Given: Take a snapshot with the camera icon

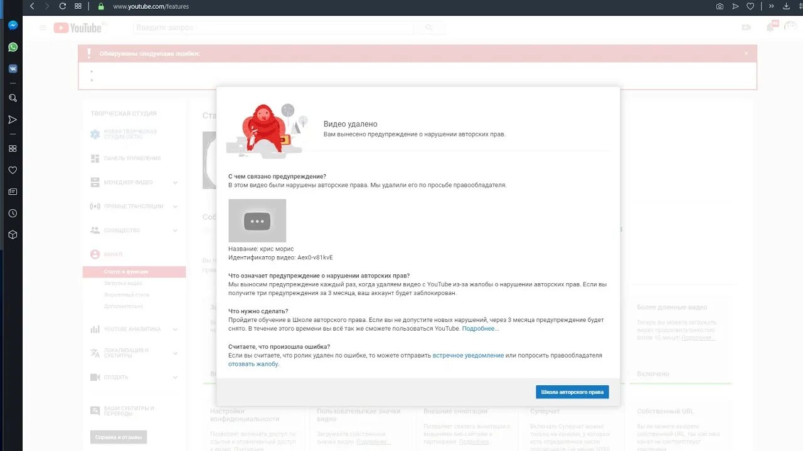Looking at the screenshot, I should coord(720,6).
